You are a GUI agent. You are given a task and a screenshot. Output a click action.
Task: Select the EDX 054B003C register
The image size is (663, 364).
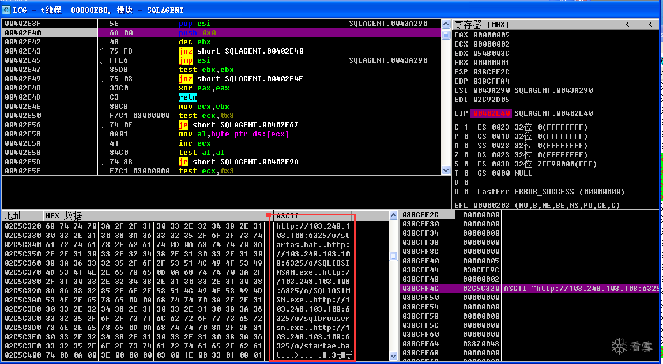[x=482, y=54]
